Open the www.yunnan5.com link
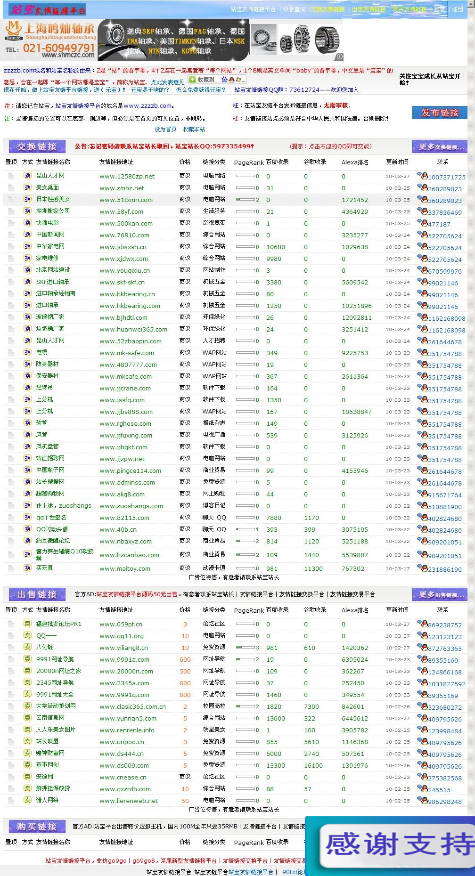 point(128,718)
